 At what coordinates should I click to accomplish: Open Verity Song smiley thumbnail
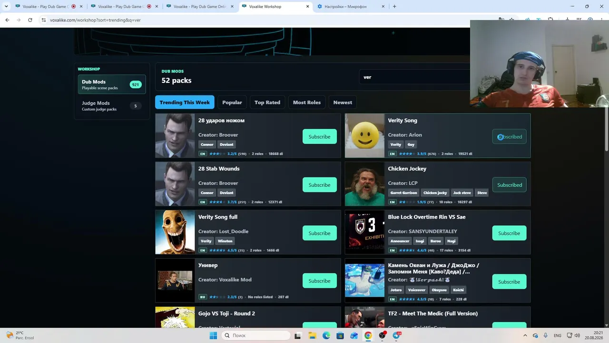pos(364,136)
